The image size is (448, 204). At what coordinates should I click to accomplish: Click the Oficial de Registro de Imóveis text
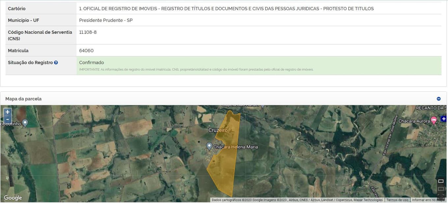[x=226, y=9]
